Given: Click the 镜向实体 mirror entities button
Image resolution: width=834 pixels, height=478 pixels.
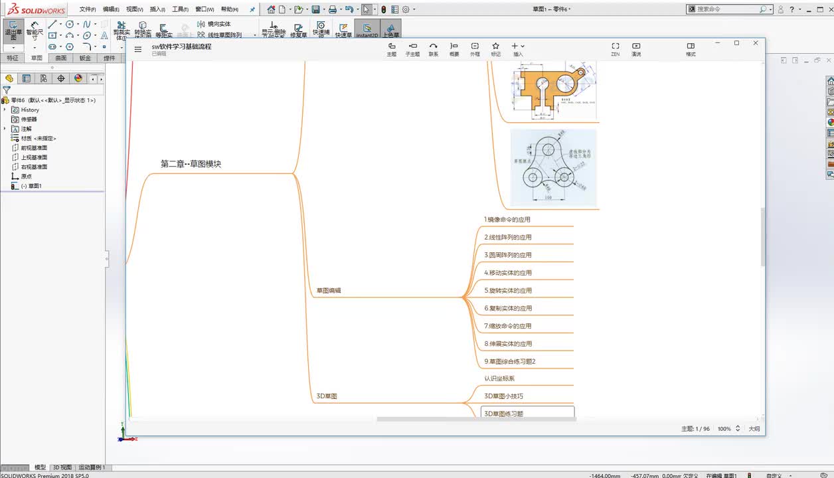Looking at the screenshot, I should 214,24.
